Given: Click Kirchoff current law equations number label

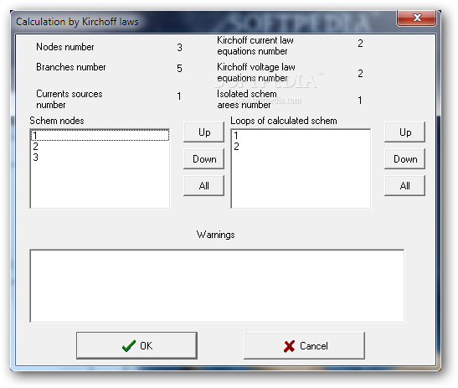Looking at the screenshot, I should coord(255,45).
